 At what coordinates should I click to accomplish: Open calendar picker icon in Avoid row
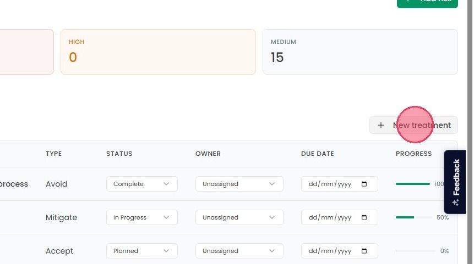click(364, 184)
